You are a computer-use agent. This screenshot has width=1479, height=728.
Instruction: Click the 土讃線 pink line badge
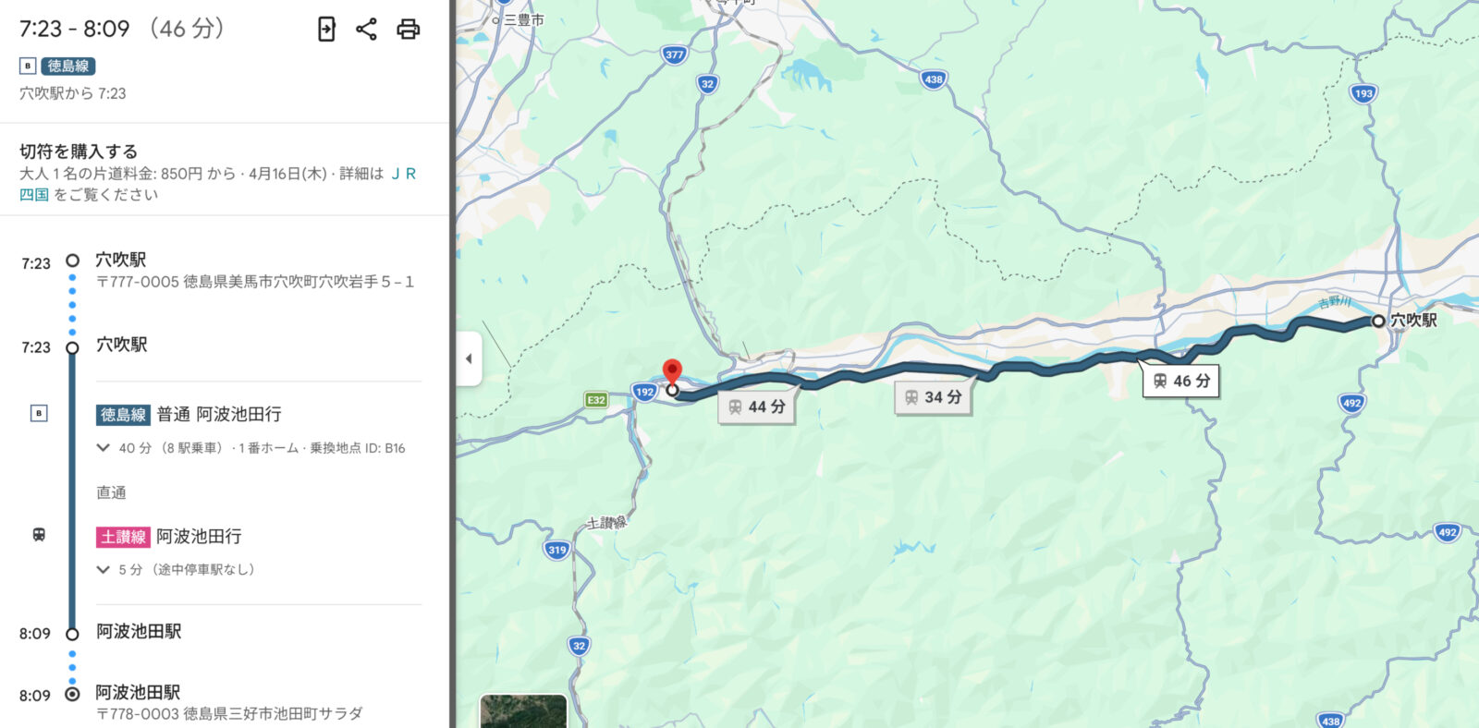pyautogui.click(x=123, y=537)
